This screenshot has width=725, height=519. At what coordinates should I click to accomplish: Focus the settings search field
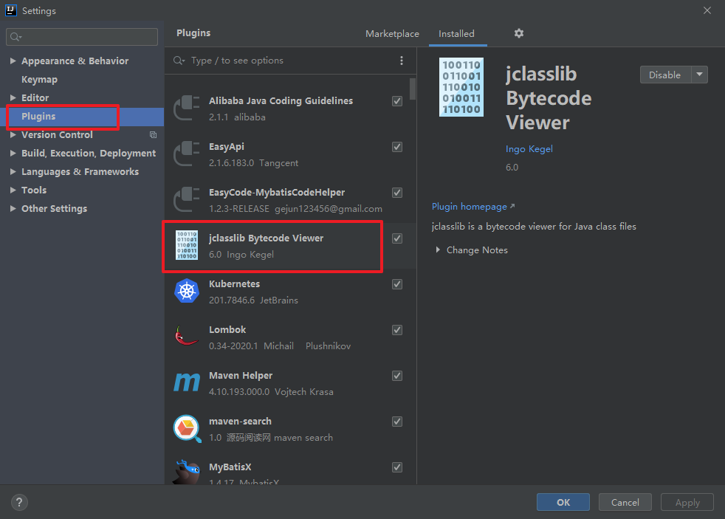tap(82, 37)
